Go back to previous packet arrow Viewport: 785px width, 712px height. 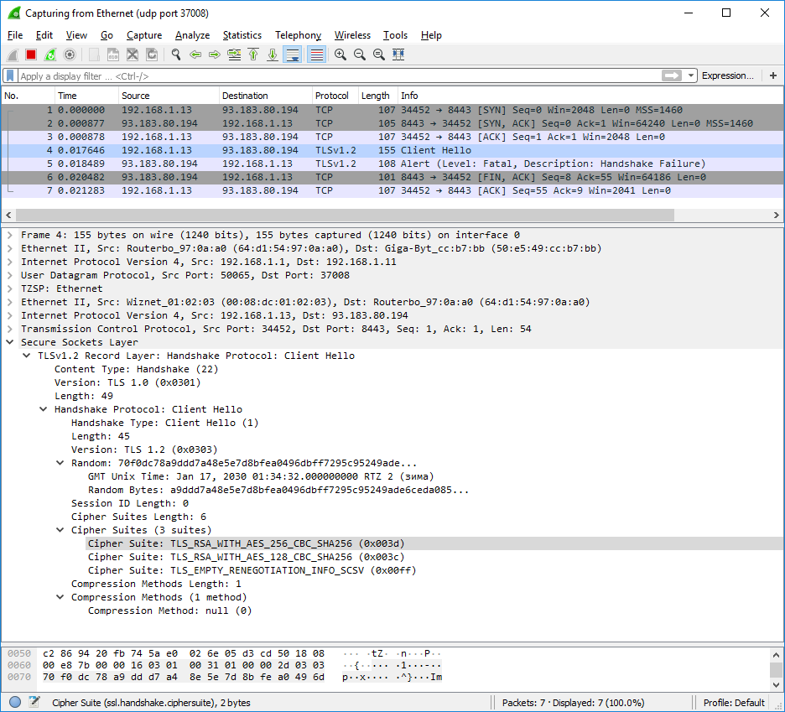point(195,55)
